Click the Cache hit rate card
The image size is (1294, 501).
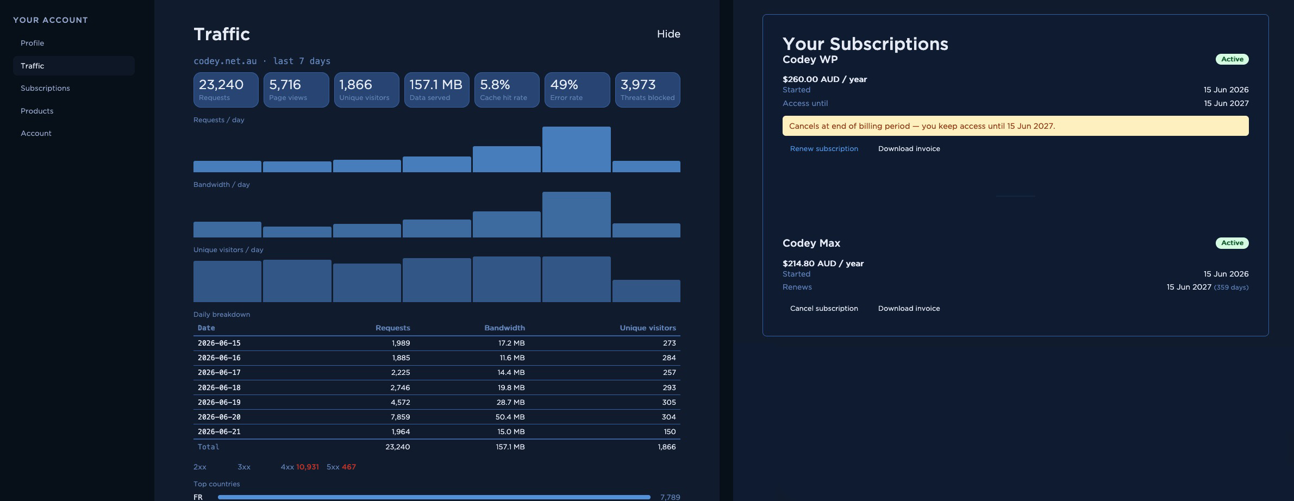(x=507, y=90)
